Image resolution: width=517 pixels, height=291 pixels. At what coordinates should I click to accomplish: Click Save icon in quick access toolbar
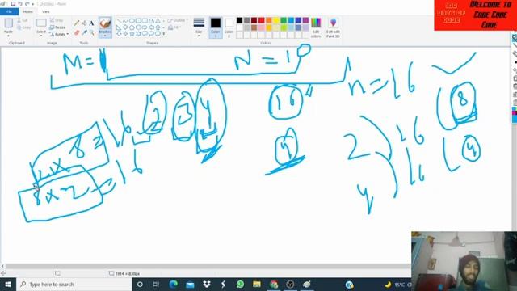tap(13, 4)
